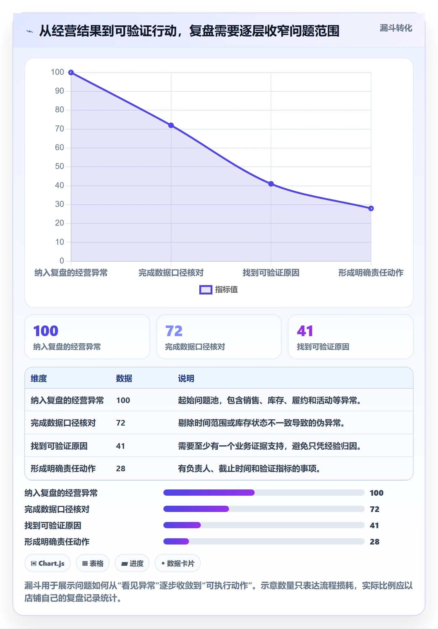Click the x-axis label 完成数据口径核对 under the chart
This screenshot has height=629, width=438.
[171, 273]
